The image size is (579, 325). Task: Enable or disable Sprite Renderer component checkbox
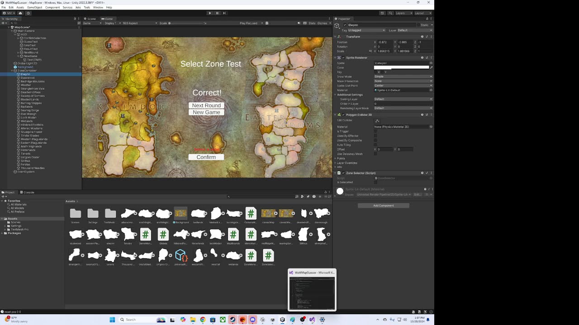343,58
